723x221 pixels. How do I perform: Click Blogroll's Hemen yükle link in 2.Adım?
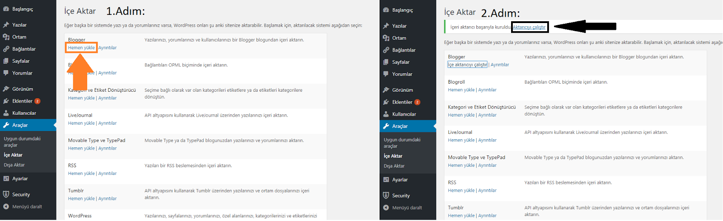[461, 90]
